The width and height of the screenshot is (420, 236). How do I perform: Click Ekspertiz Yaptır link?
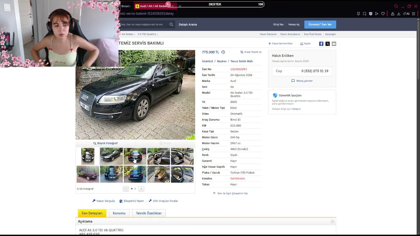click(x=132, y=201)
